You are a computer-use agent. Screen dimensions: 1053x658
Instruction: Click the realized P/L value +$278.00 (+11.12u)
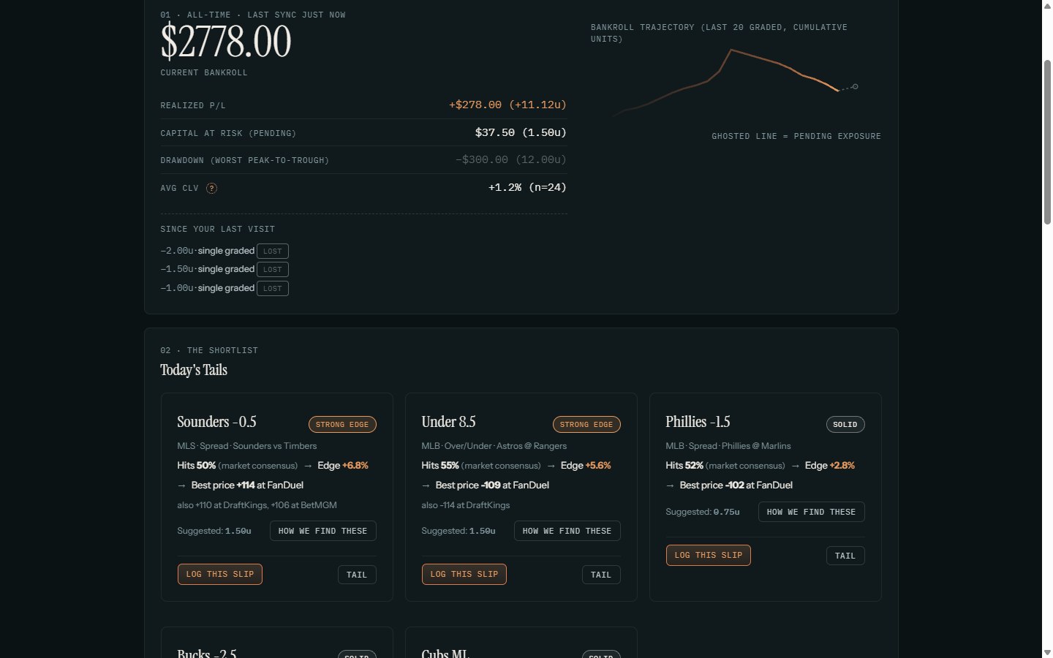pyautogui.click(x=507, y=105)
